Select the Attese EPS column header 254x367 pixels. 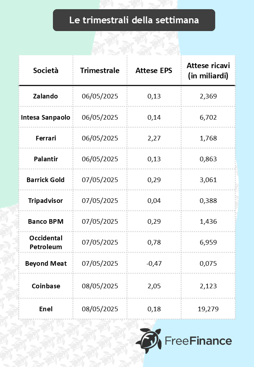(154, 70)
